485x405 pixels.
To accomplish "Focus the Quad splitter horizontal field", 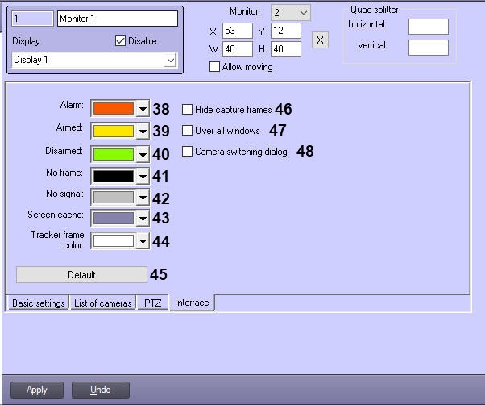I will (x=428, y=27).
